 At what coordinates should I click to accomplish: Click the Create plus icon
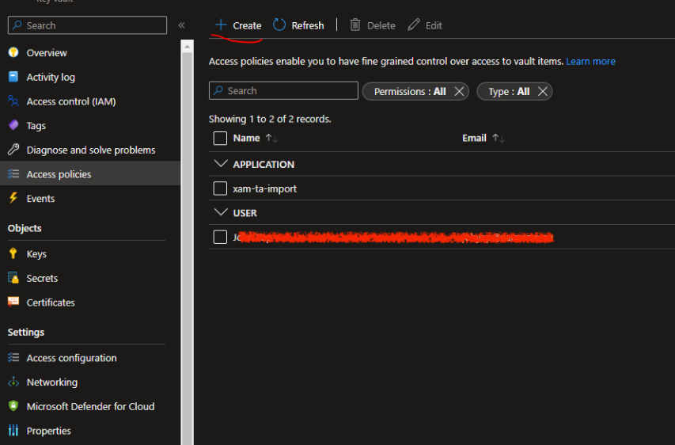pyautogui.click(x=221, y=25)
